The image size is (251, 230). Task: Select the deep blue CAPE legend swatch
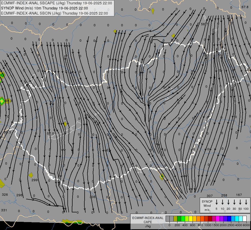[x=229, y=218]
